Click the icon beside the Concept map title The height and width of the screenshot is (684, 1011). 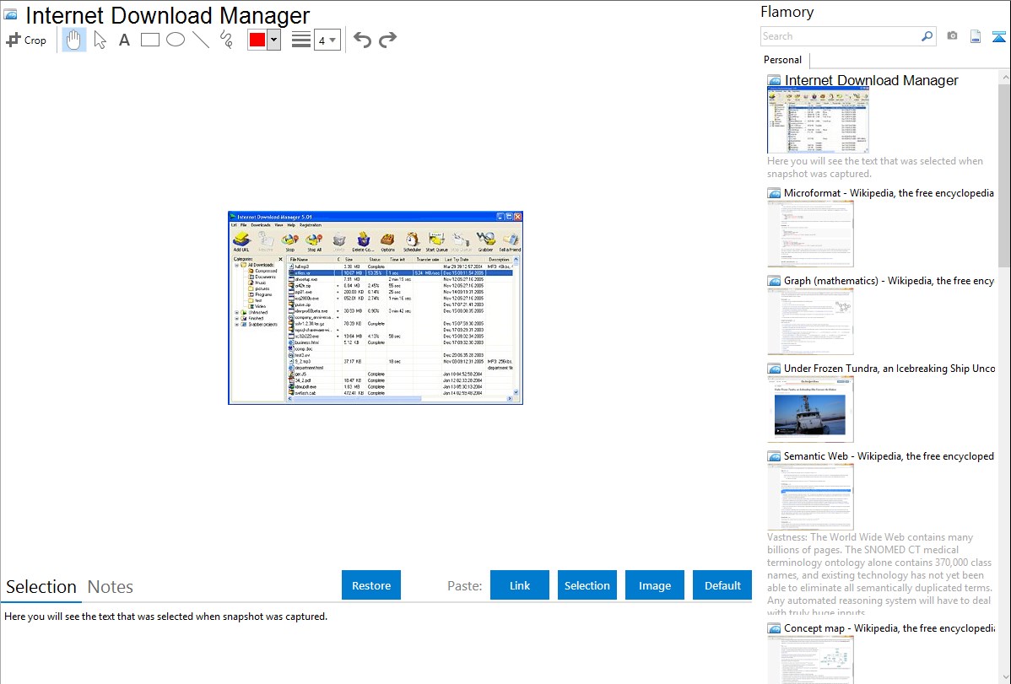pyautogui.click(x=774, y=628)
